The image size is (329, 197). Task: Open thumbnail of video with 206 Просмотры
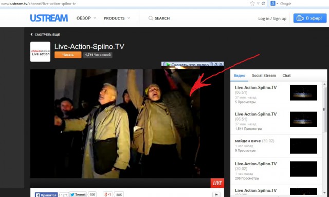[303, 169]
